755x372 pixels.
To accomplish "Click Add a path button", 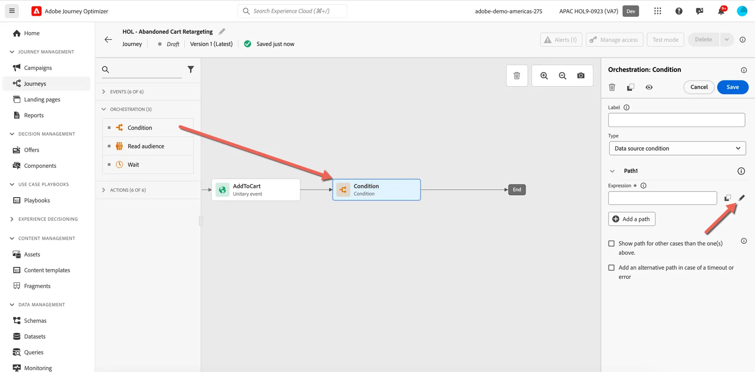I will 632,219.
